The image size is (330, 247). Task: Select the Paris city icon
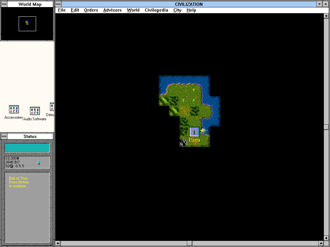pos(194,132)
